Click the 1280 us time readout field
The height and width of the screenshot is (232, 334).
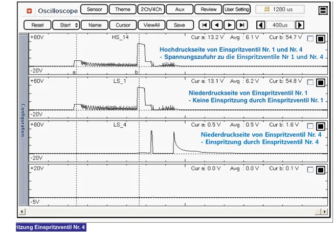click(x=279, y=9)
